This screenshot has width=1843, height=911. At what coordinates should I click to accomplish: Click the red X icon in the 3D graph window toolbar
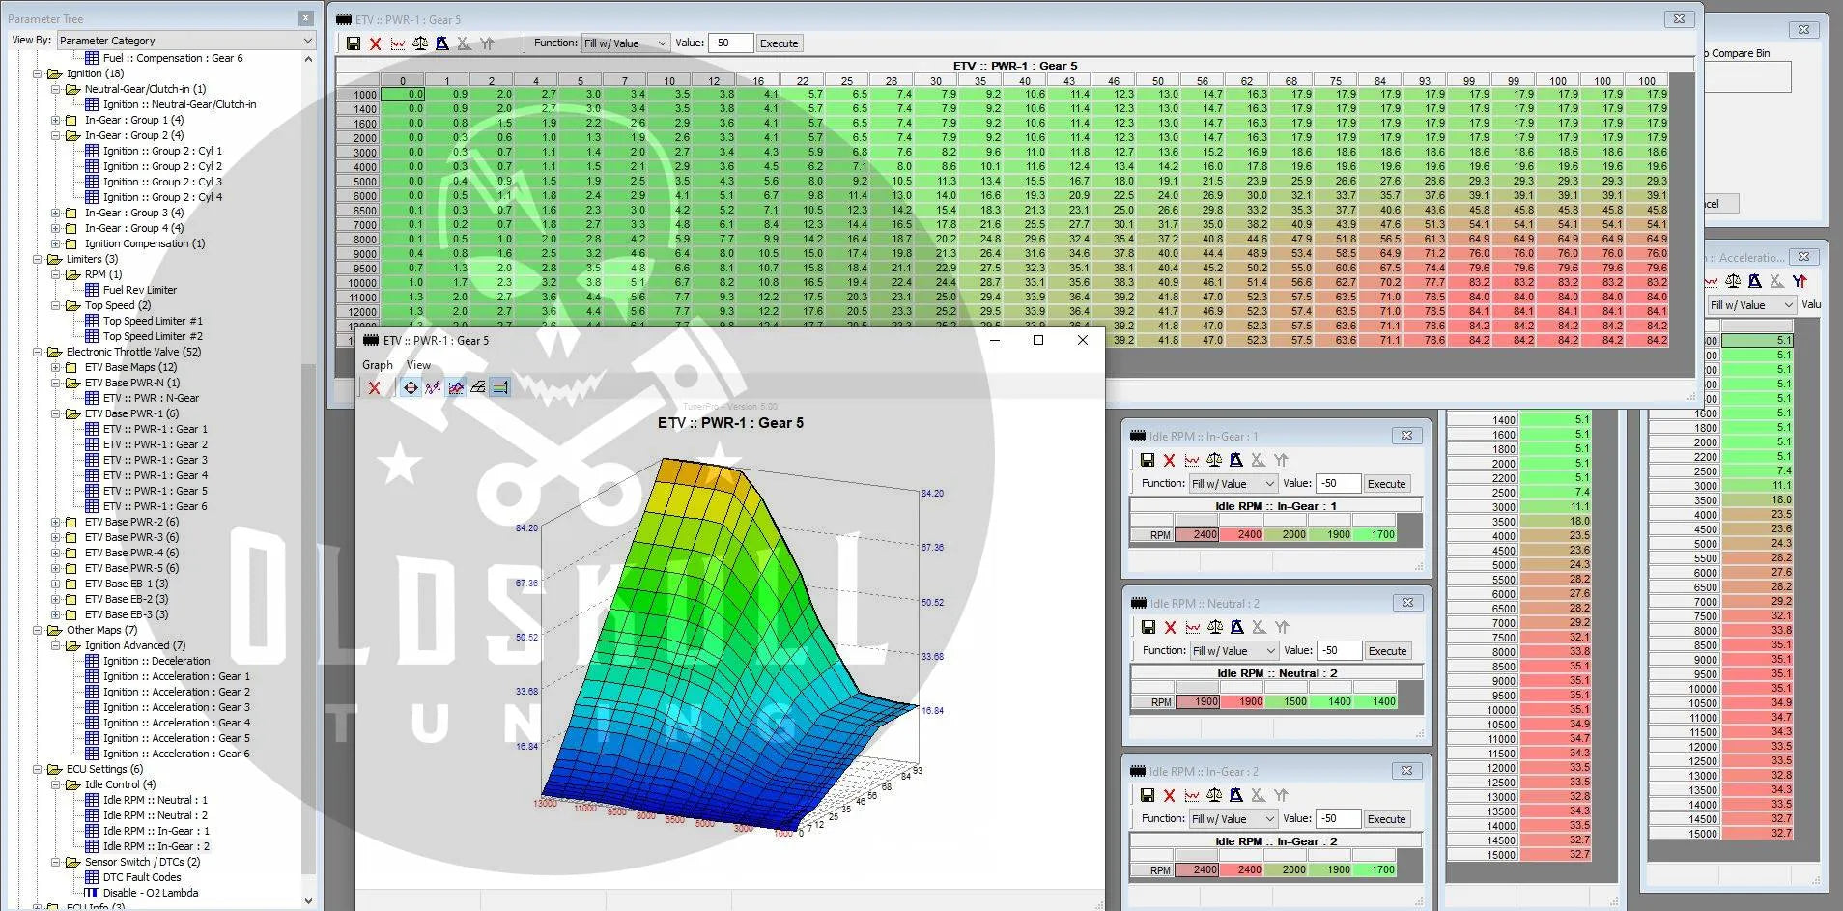[374, 388]
